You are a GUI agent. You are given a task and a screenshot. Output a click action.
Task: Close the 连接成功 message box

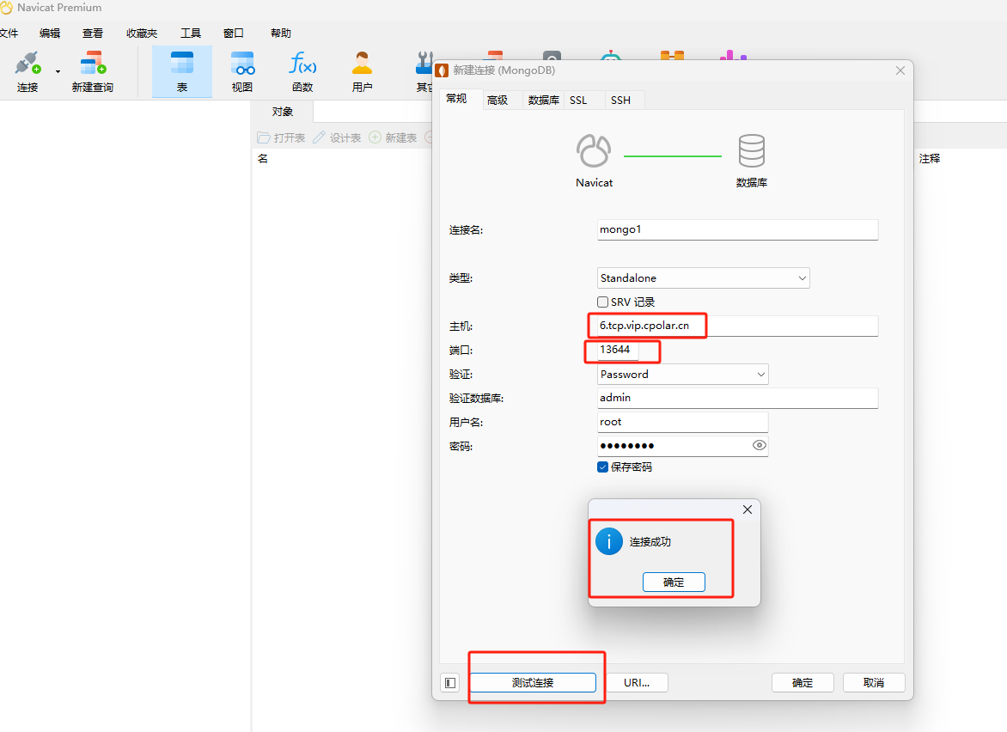click(x=748, y=509)
